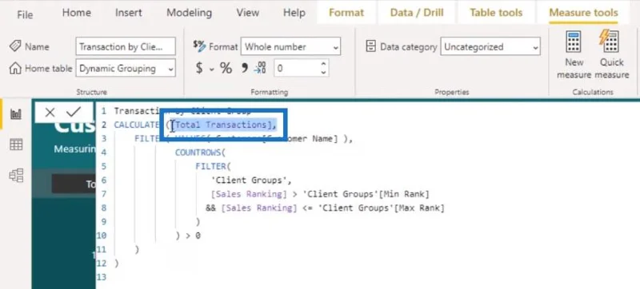The width and height of the screenshot is (640, 289).
Task: Select the Measure tools tab
Action: tap(583, 13)
